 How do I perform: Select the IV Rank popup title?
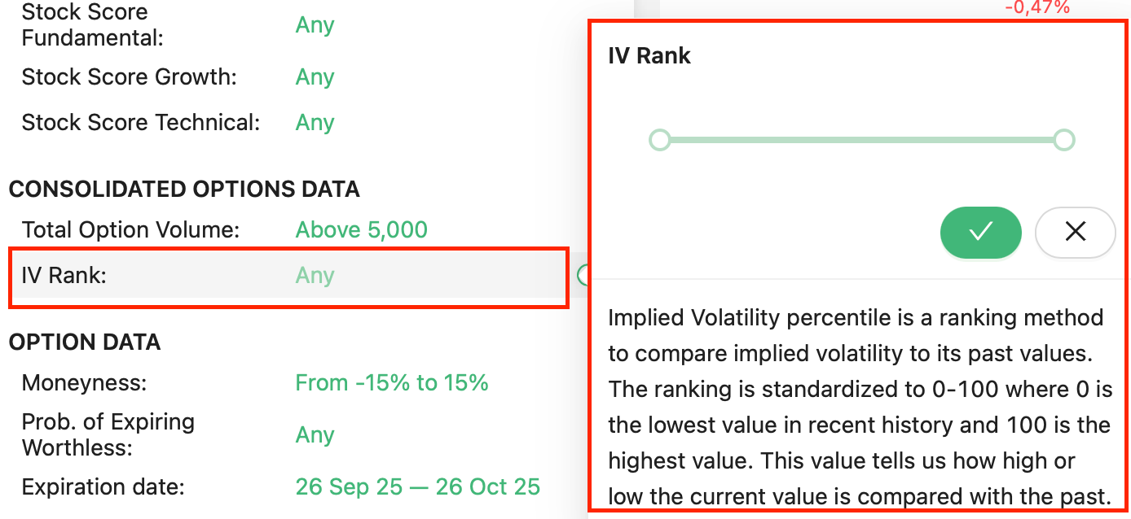[x=648, y=55]
